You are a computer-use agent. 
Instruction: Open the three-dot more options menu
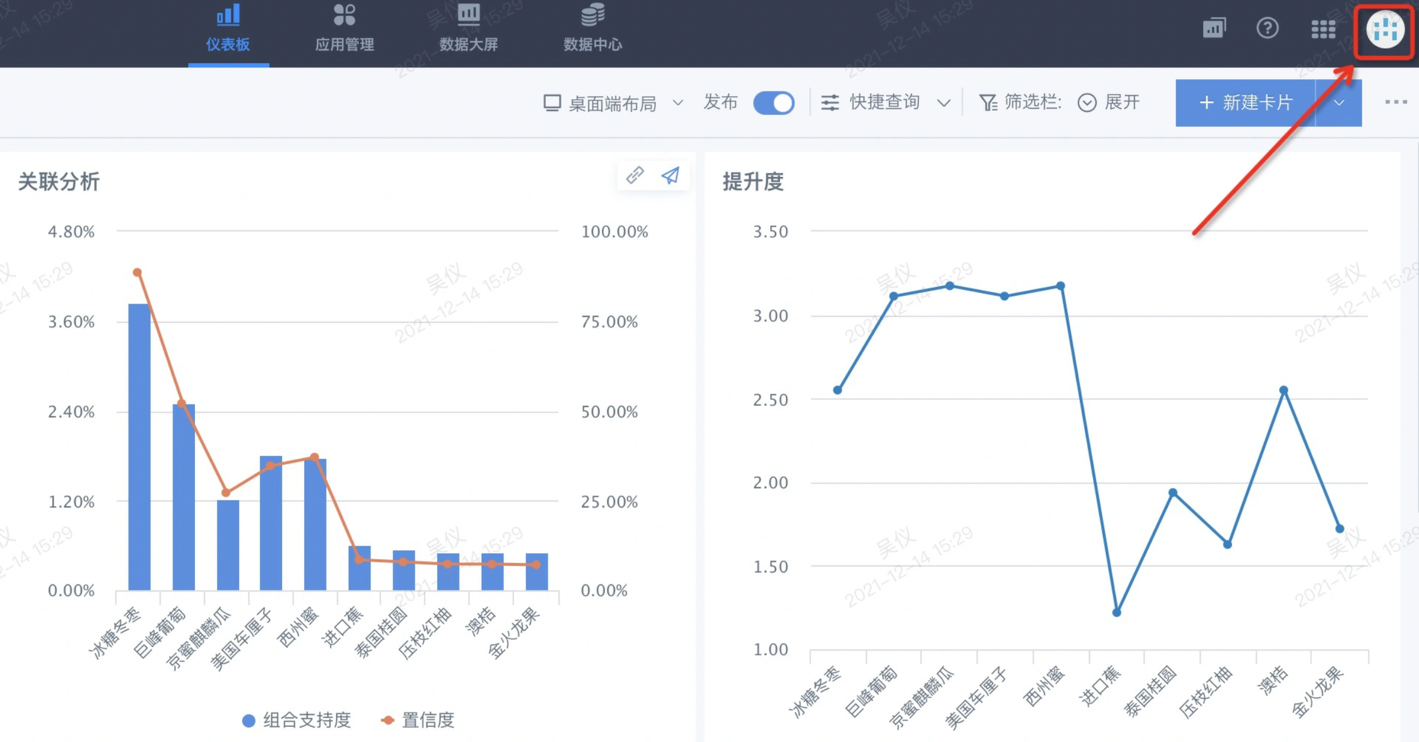1396,102
